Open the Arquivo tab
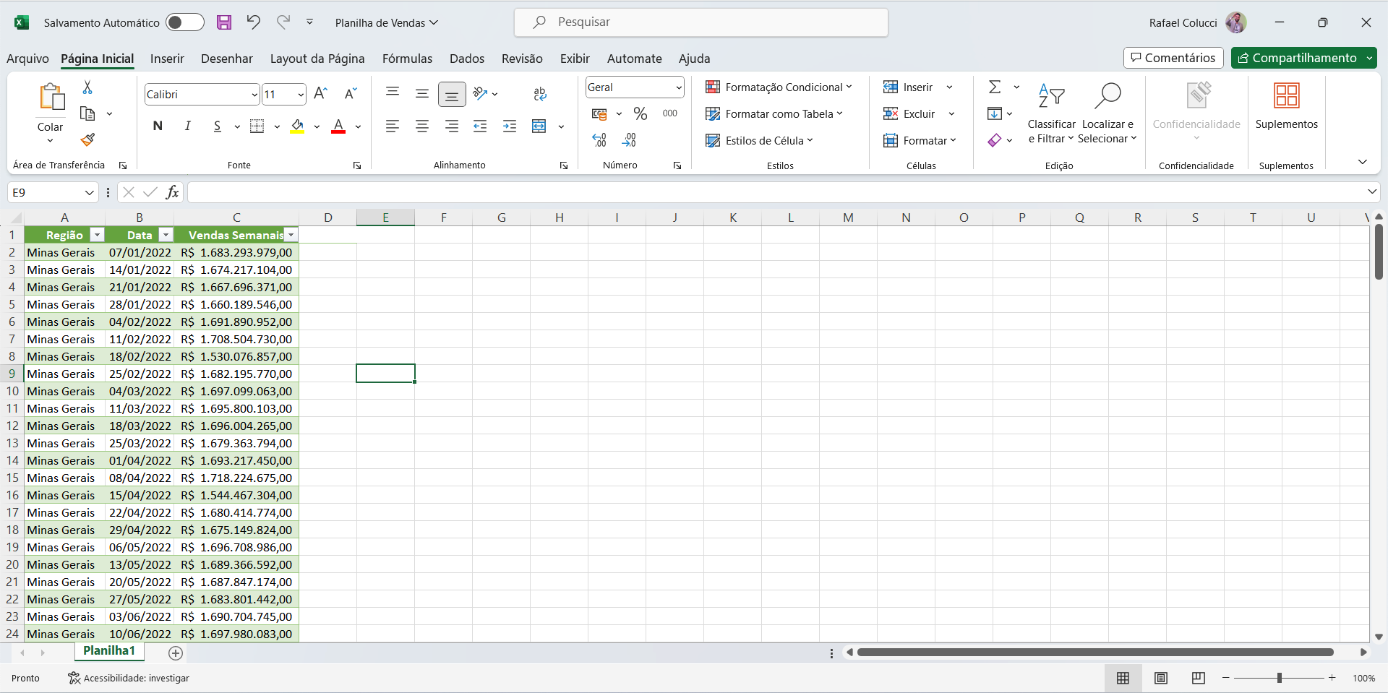 [x=27, y=59]
